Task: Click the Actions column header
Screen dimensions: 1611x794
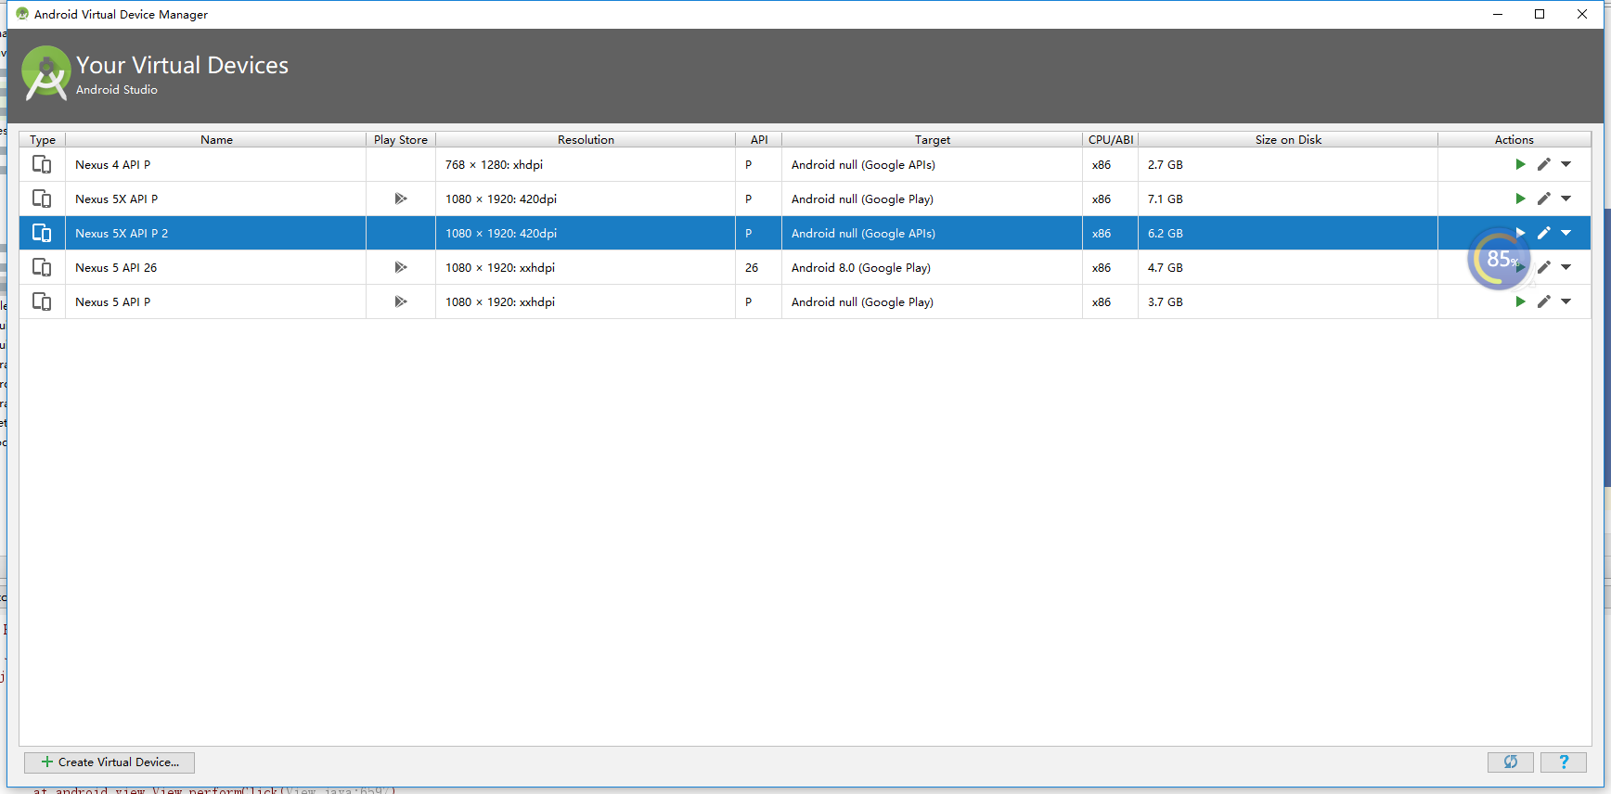Action: point(1514,139)
